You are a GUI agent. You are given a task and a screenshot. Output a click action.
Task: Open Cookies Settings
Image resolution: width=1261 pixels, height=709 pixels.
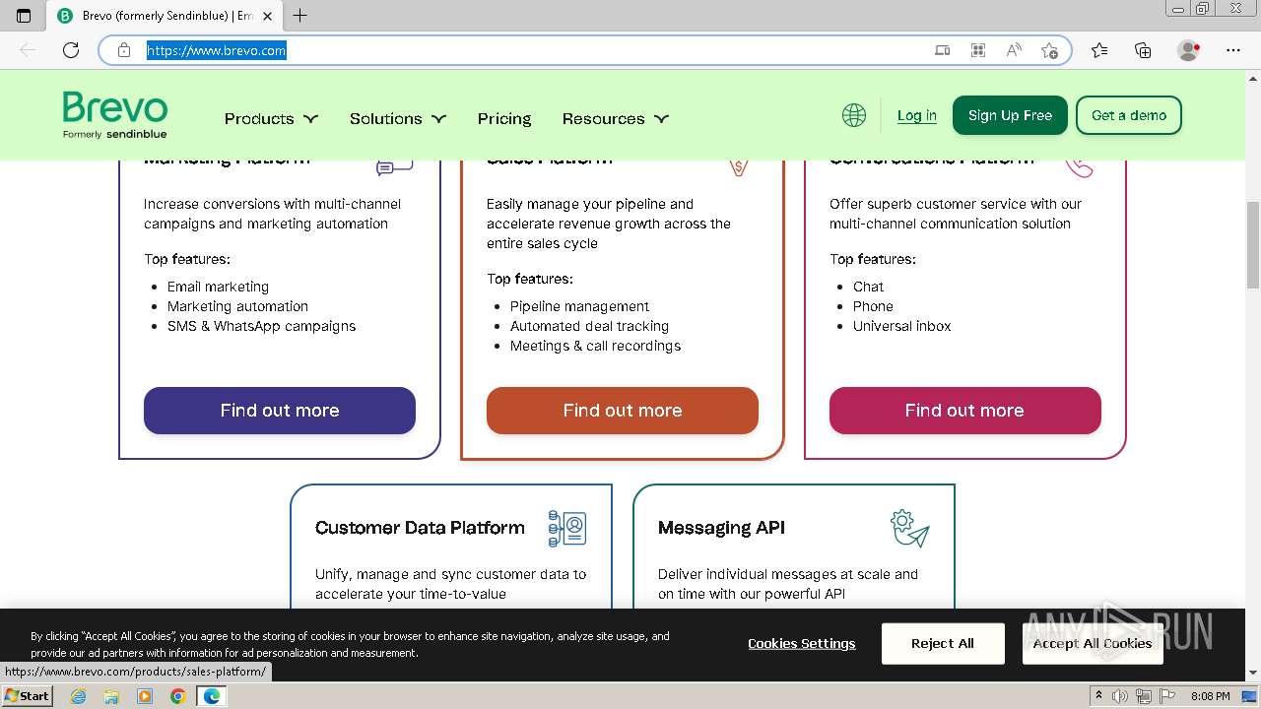point(802,643)
